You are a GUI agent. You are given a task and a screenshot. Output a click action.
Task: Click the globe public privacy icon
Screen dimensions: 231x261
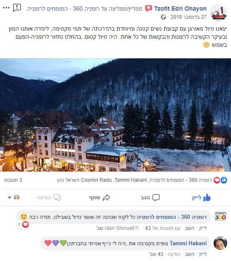(x=163, y=17)
